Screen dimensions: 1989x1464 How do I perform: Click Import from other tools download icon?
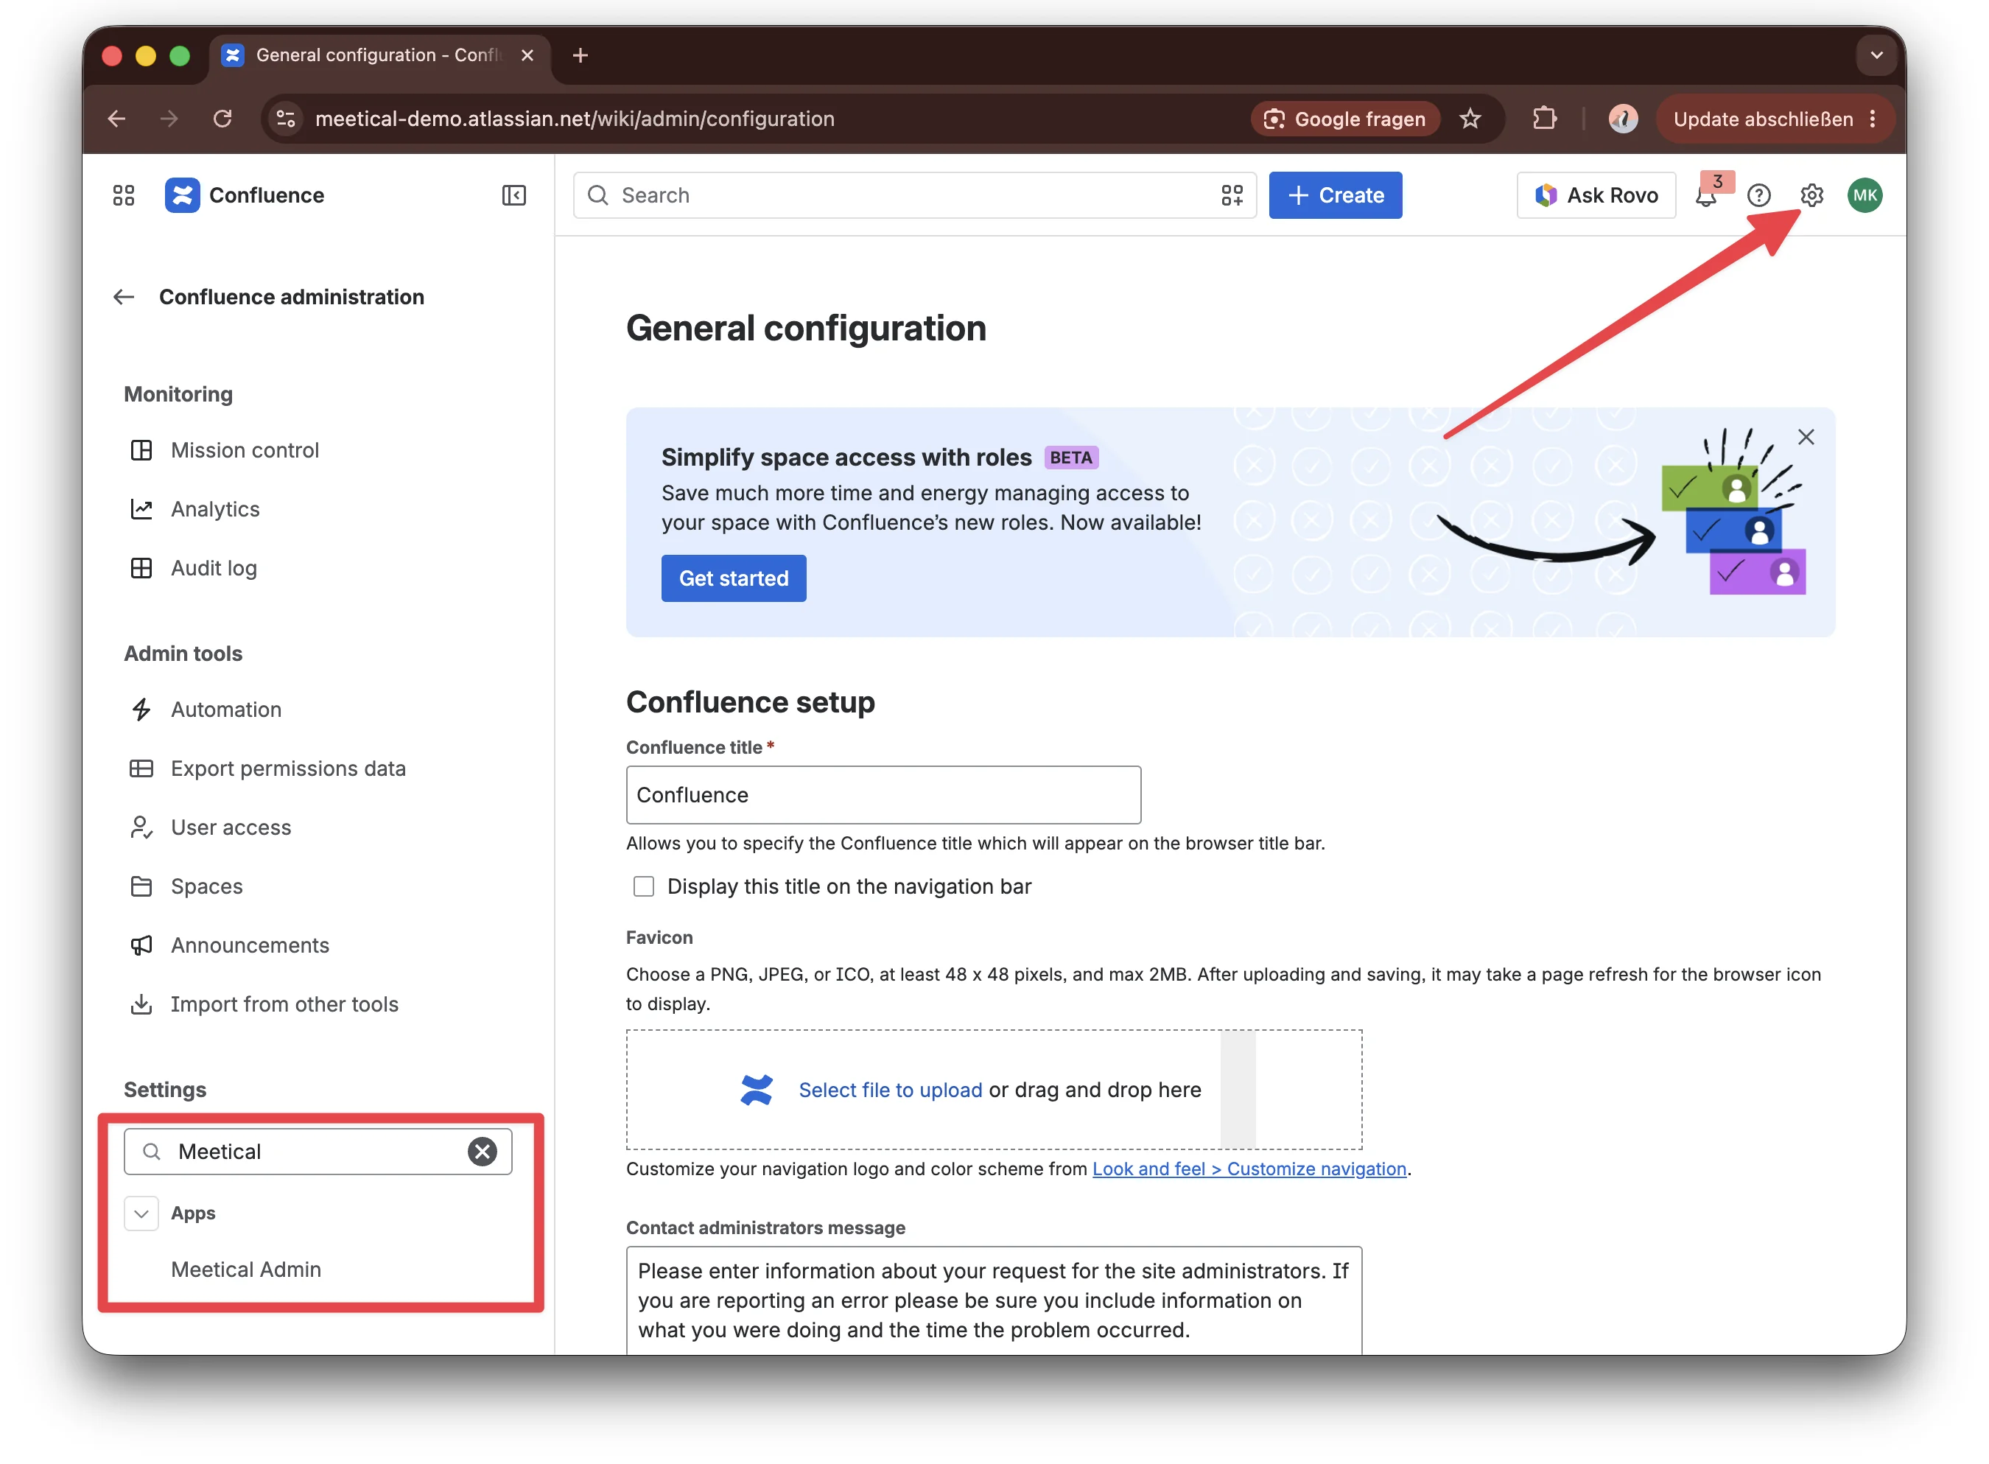tap(141, 1004)
